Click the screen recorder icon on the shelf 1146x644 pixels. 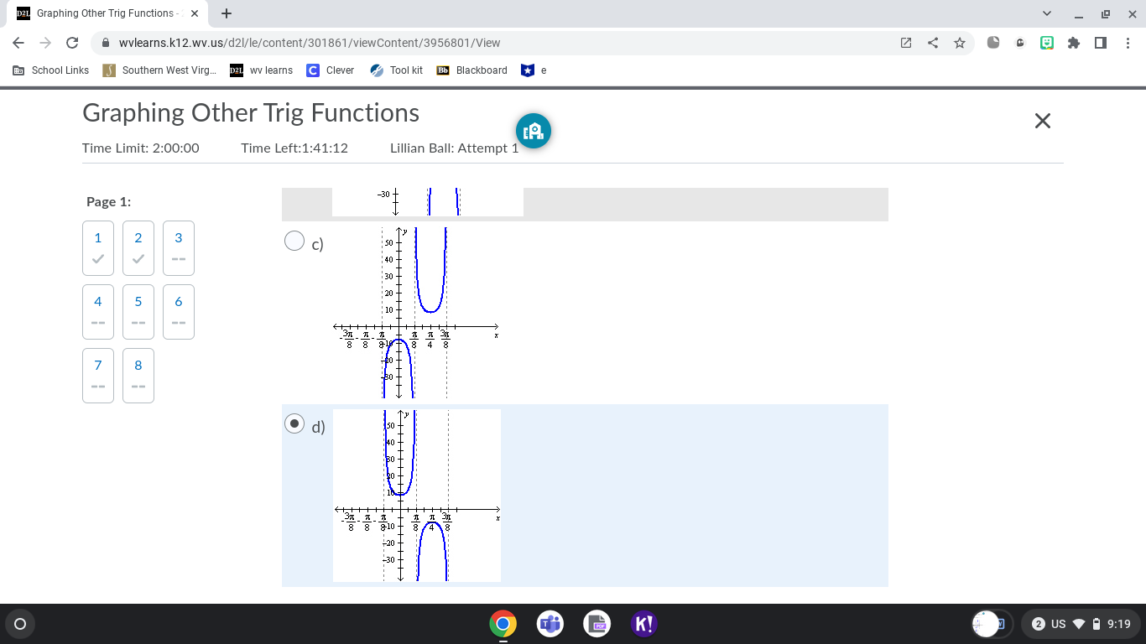(596, 624)
